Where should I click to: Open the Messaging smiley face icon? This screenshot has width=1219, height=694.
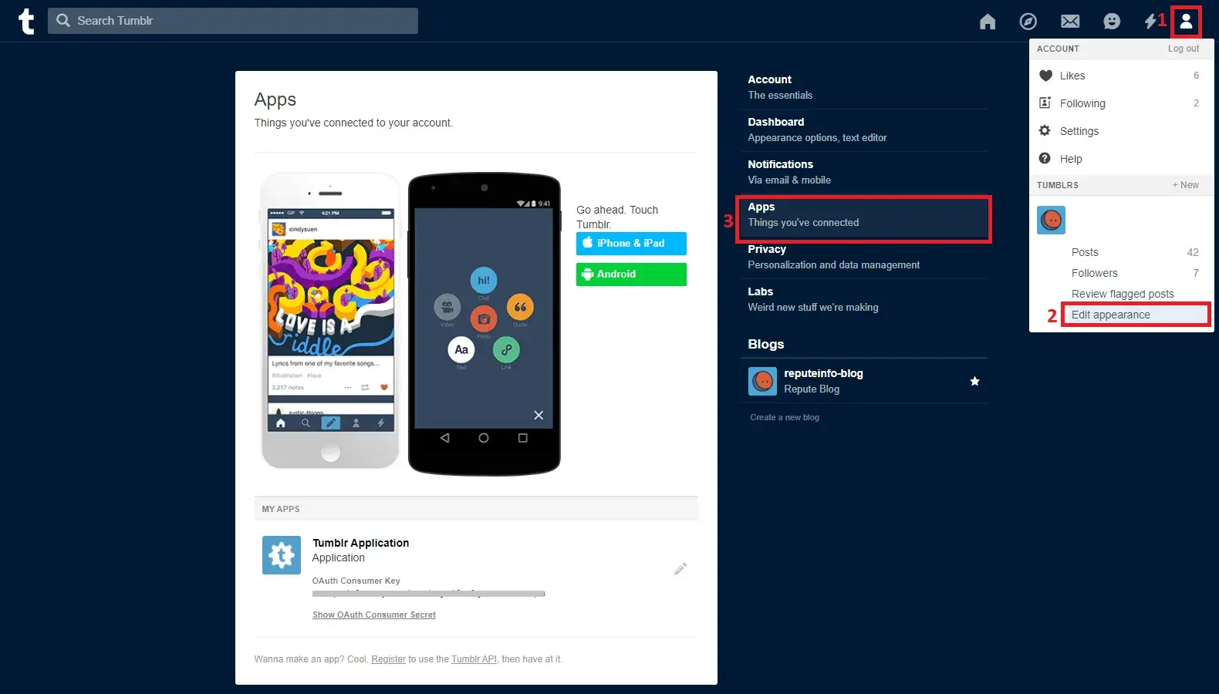pyautogui.click(x=1111, y=22)
